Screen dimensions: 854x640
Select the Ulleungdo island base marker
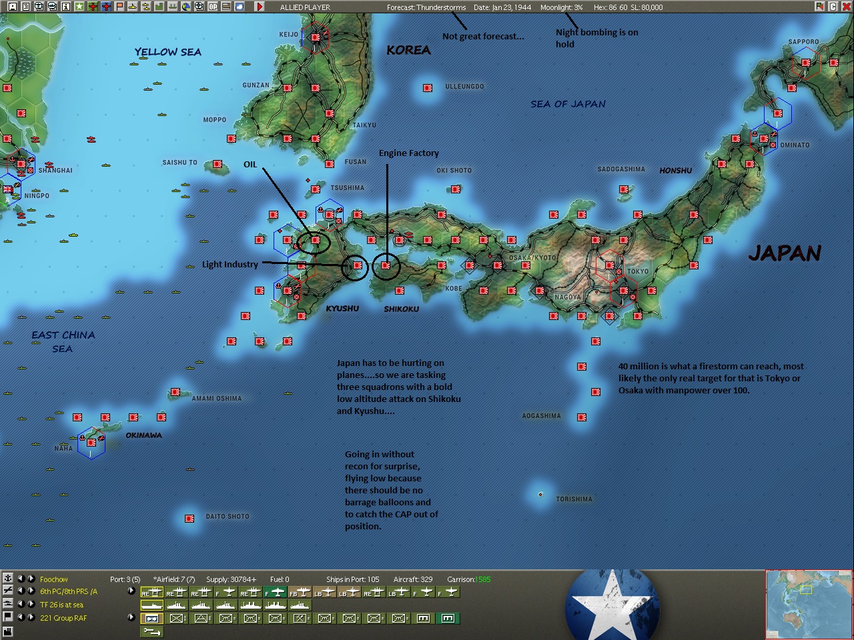[428, 87]
